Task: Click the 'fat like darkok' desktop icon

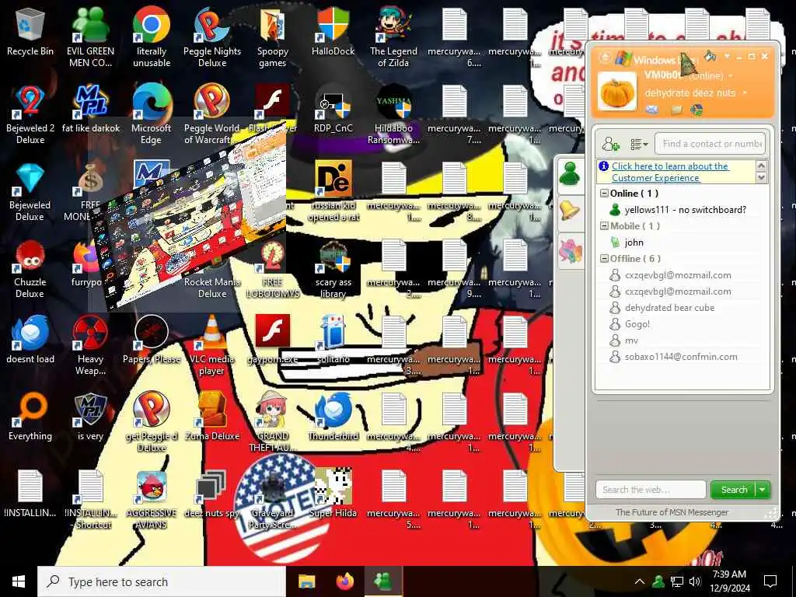Action: tap(90, 109)
